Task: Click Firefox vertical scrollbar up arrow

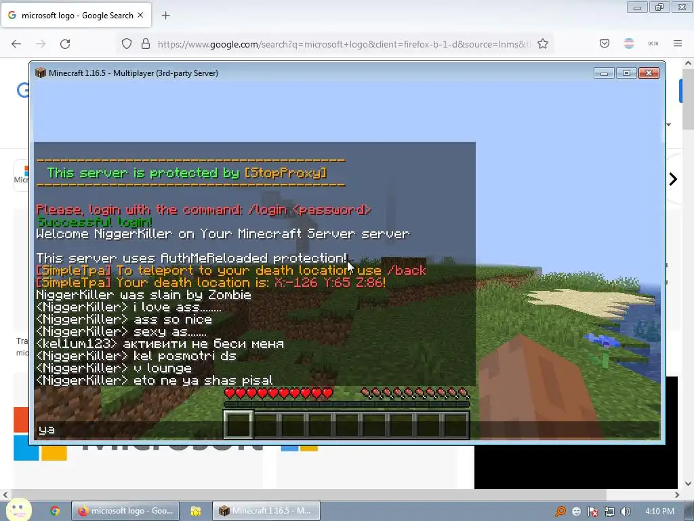Action: pos(688,63)
